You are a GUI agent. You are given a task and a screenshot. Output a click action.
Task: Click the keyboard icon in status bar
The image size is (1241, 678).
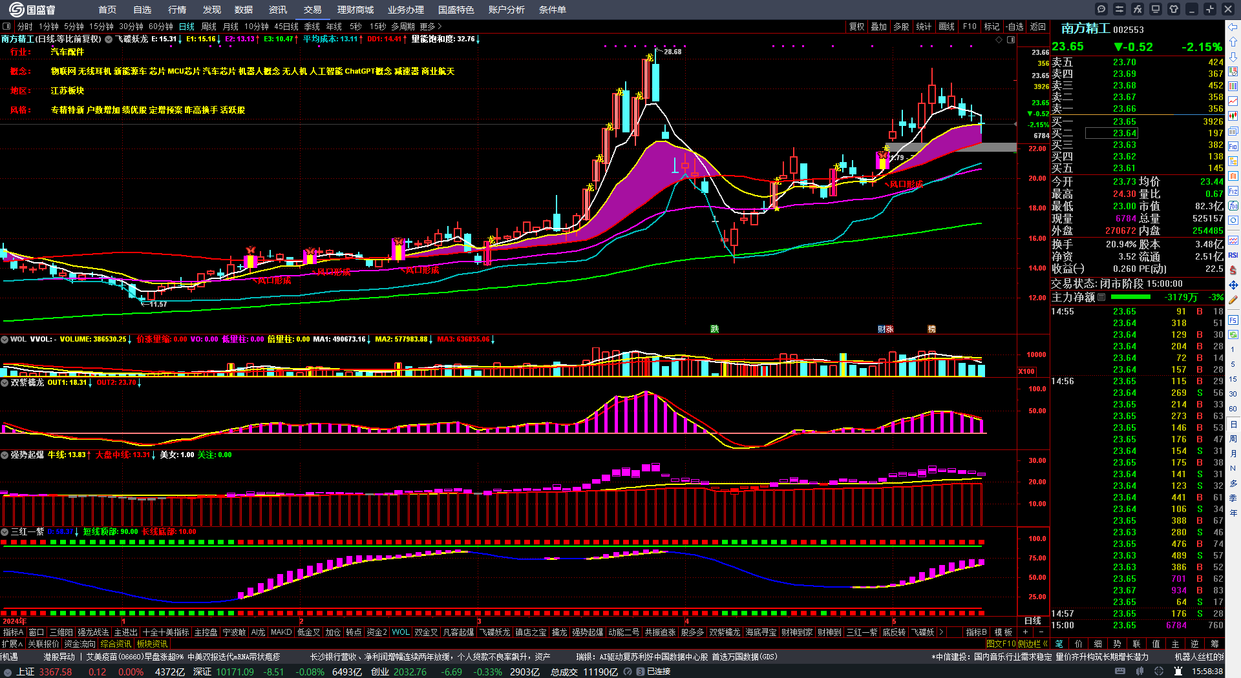[x=1120, y=672]
